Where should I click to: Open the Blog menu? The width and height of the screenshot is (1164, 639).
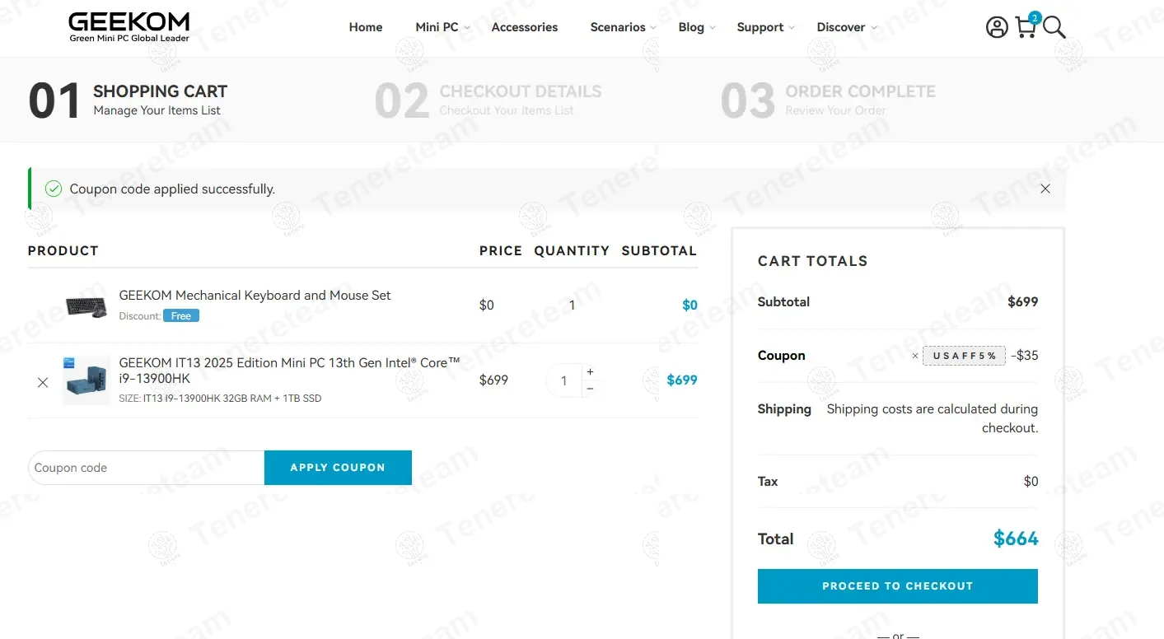[x=696, y=27]
